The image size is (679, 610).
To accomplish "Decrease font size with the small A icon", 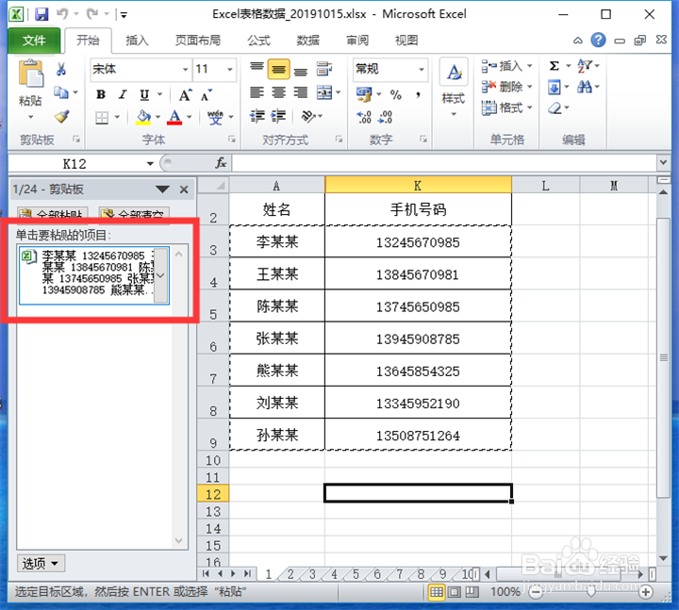I will (207, 95).
